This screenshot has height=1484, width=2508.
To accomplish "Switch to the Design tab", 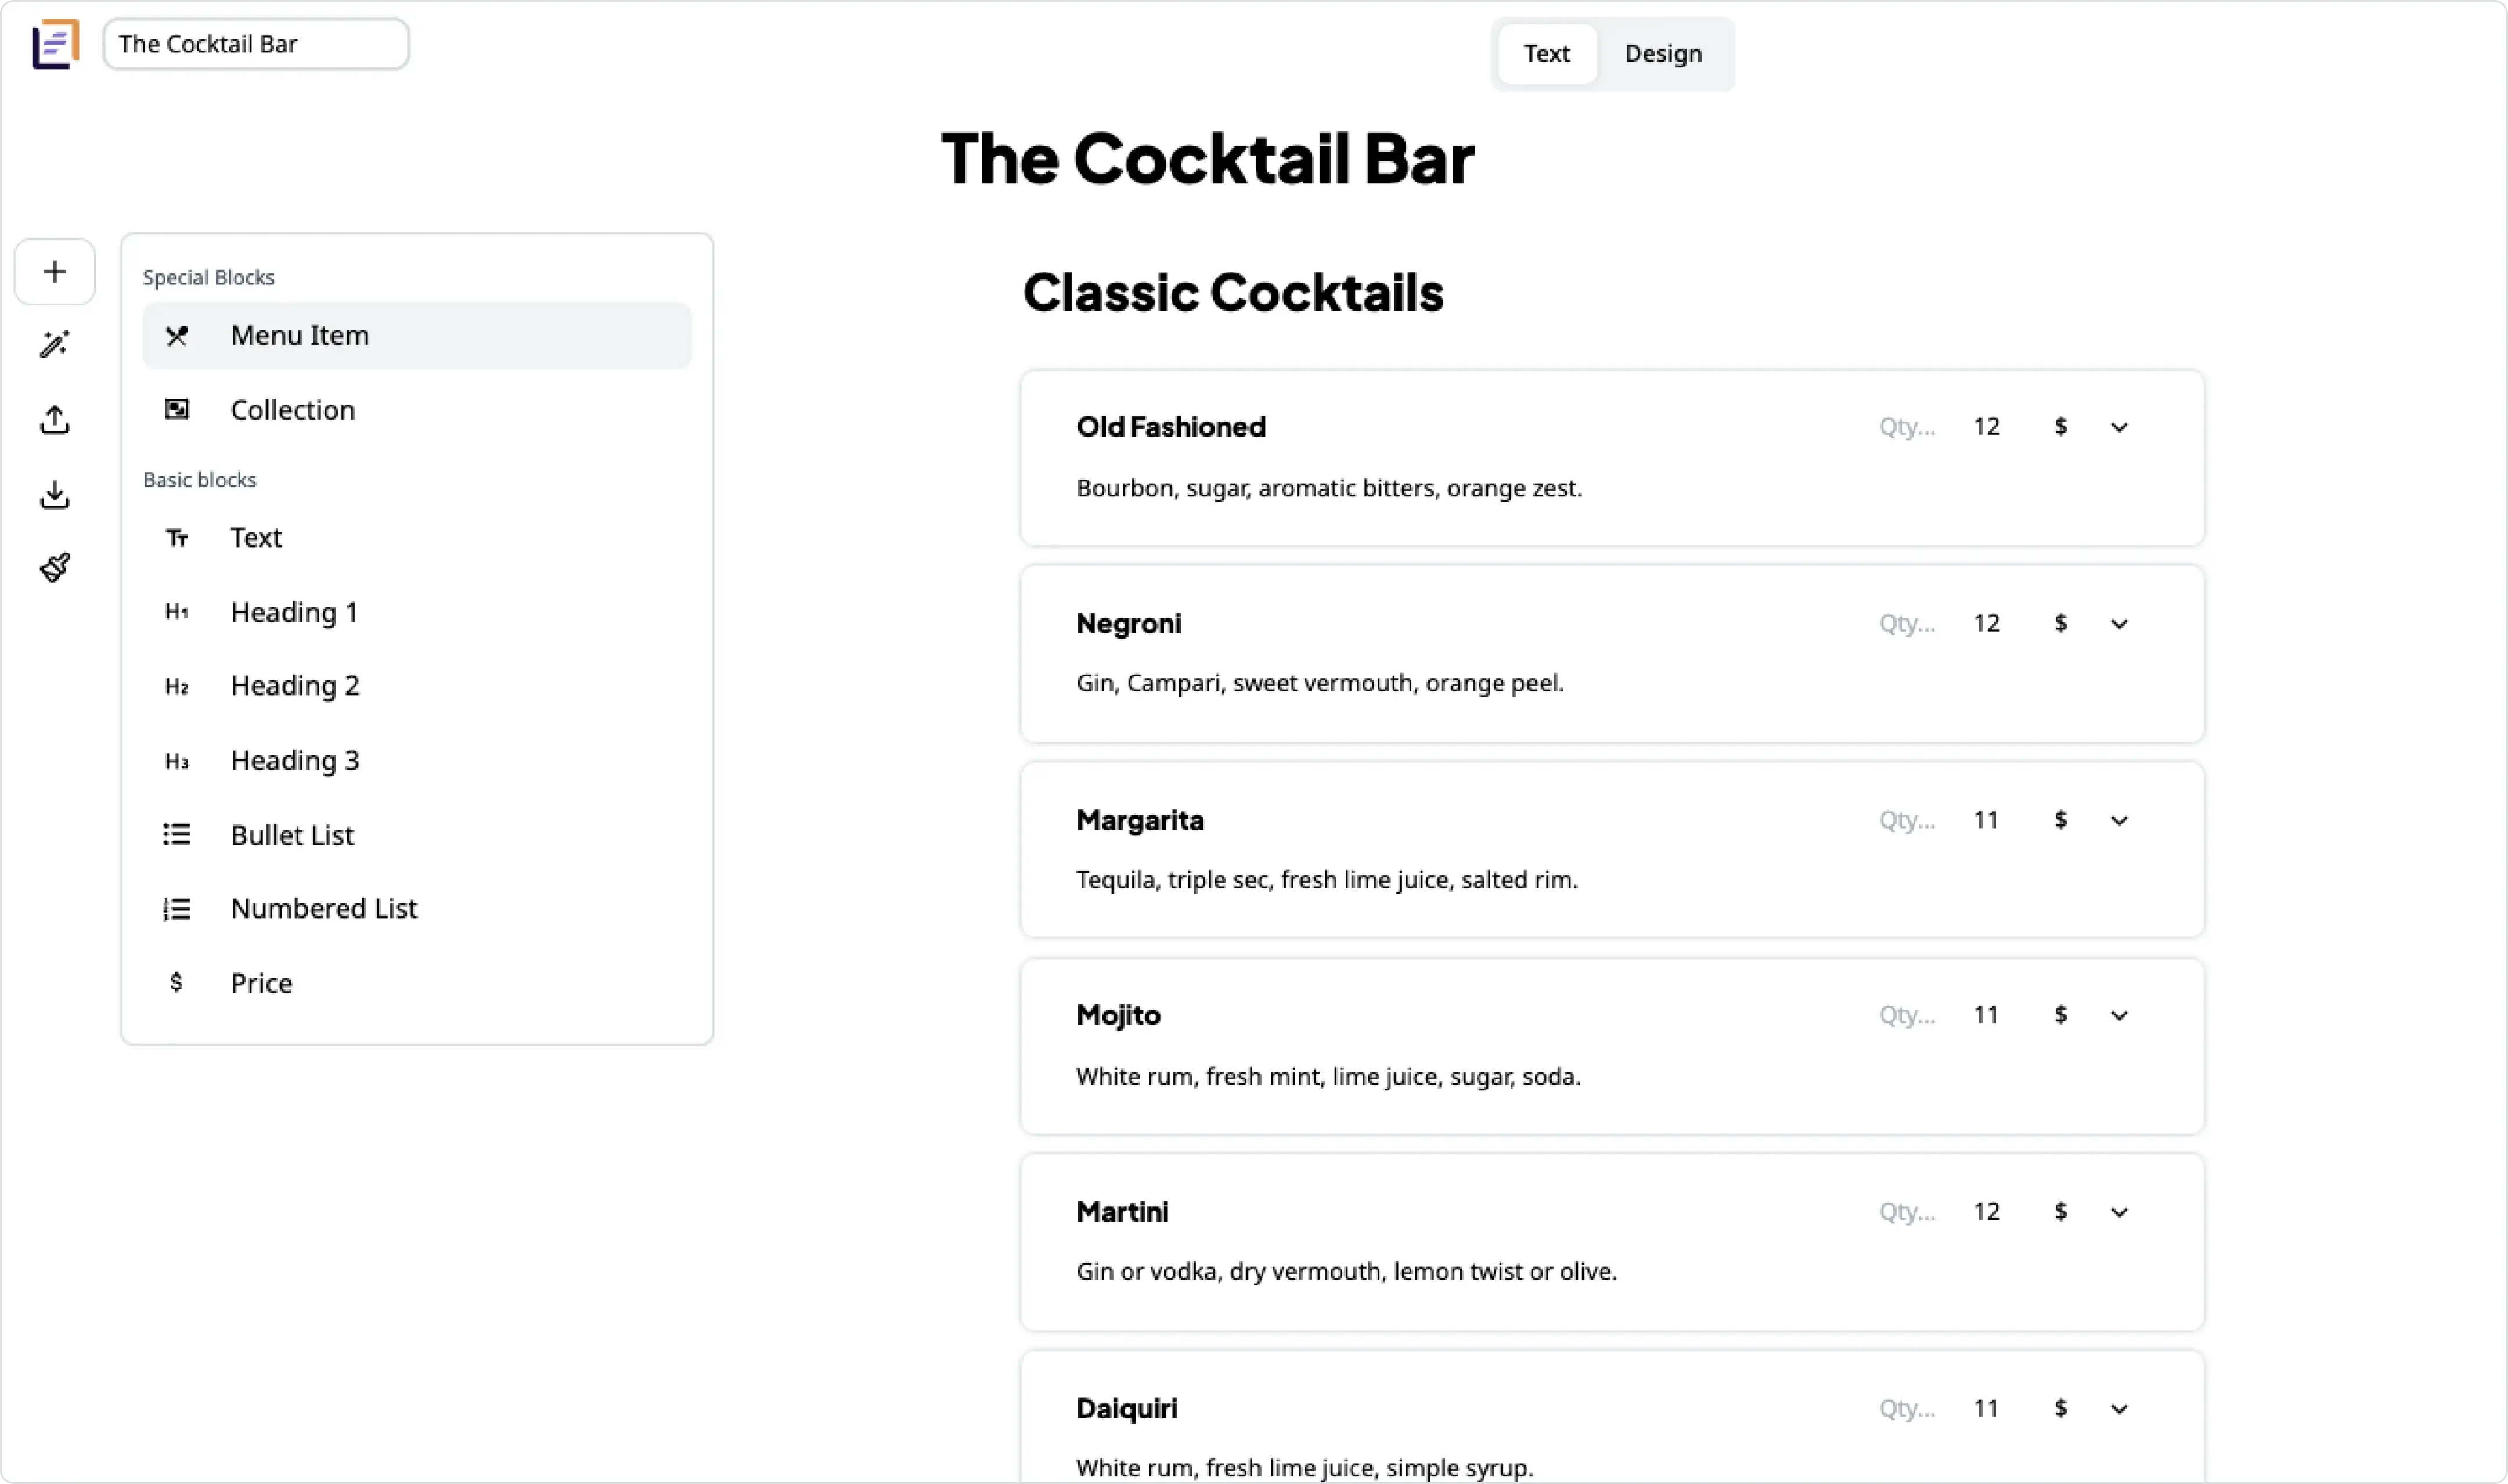I will point(1662,54).
